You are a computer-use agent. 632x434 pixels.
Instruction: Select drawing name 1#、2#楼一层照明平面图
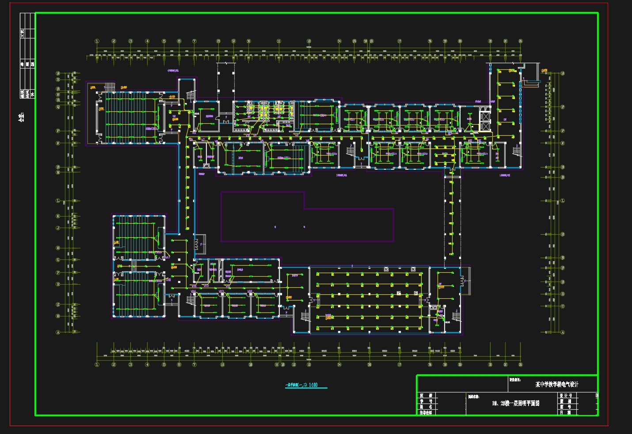pyautogui.click(x=516, y=403)
